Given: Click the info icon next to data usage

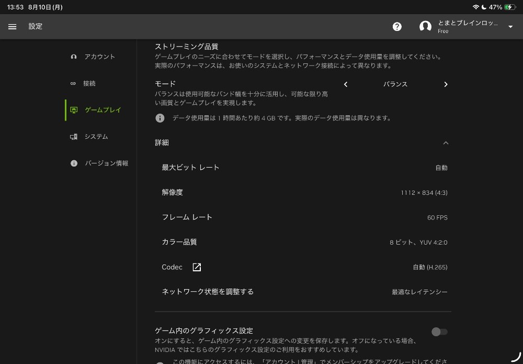Looking at the screenshot, I should pos(160,118).
